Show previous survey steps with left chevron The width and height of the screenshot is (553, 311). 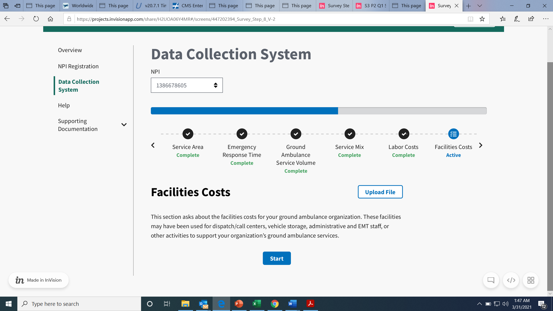pos(153,145)
